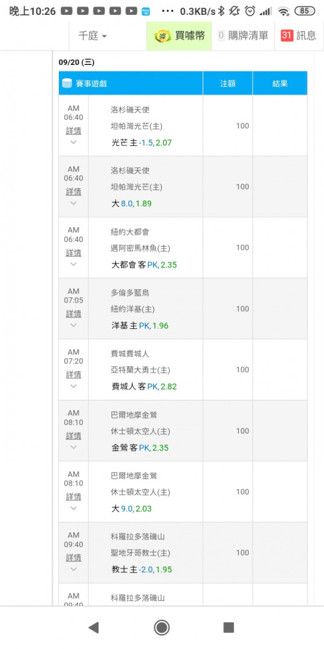Image resolution: width=324 pixels, height=649 pixels.
Task: Expand the chevron under 大都會客 PK bet
Action: tap(74, 264)
